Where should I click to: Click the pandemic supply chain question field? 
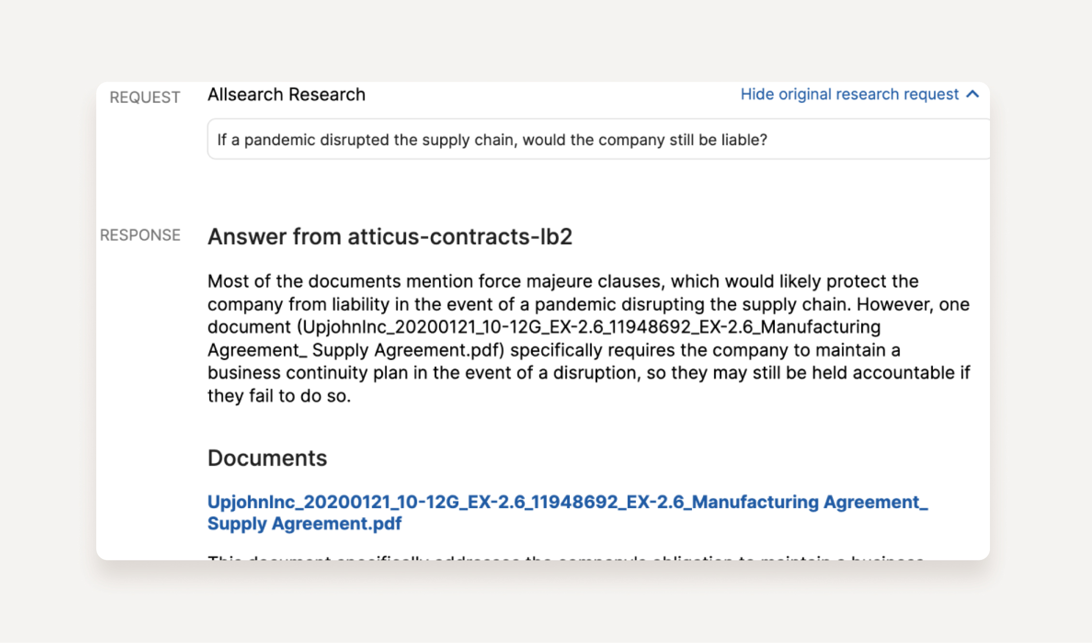pos(598,140)
